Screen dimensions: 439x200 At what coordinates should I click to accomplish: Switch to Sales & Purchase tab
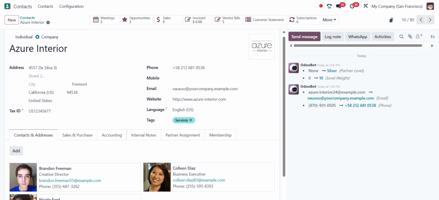[77, 135]
